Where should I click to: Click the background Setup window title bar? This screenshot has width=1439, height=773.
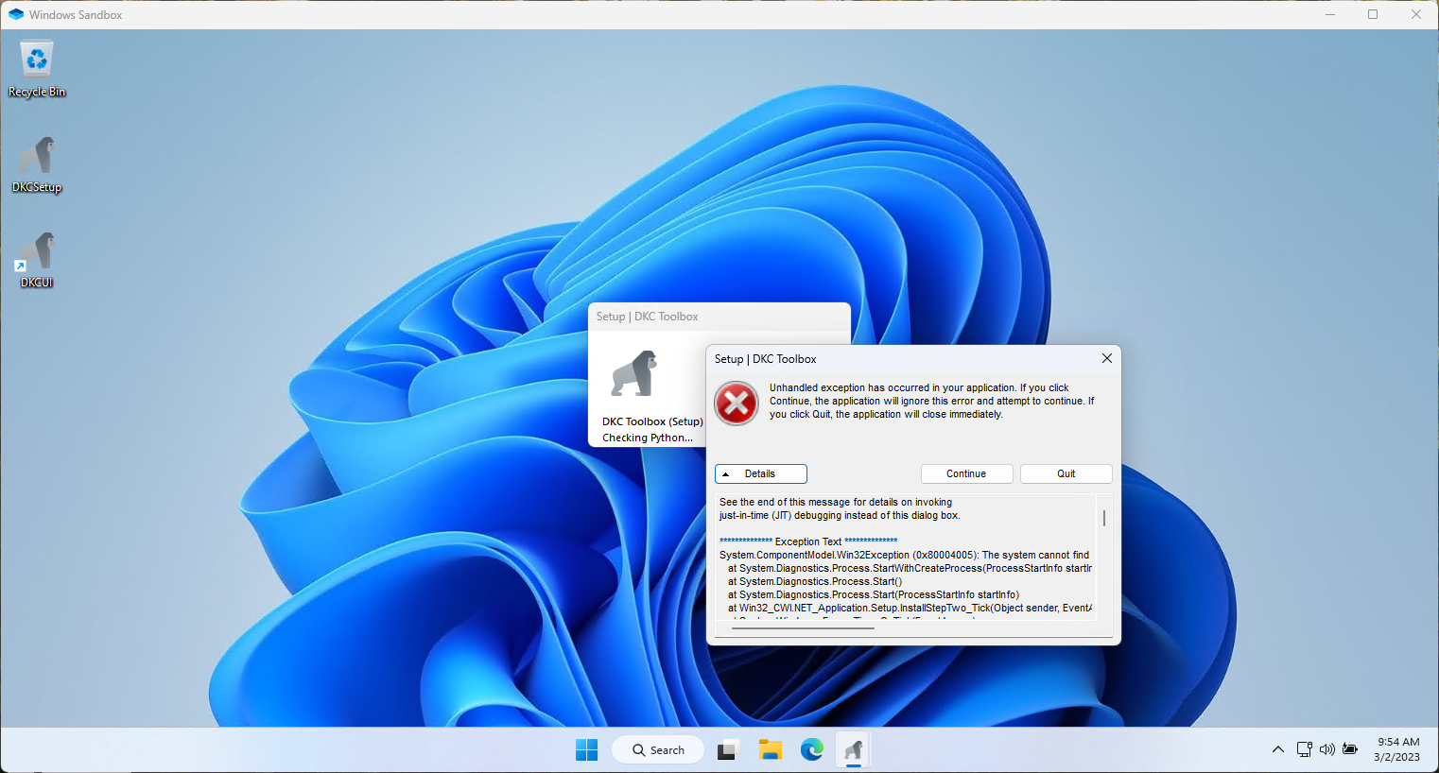tap(719, 317)
